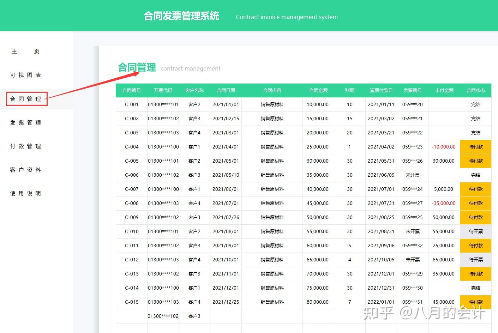This screenshot has width=498, height=333.
Task: Click payment term 15 in row C-002
Action: (x=350, y=119)
